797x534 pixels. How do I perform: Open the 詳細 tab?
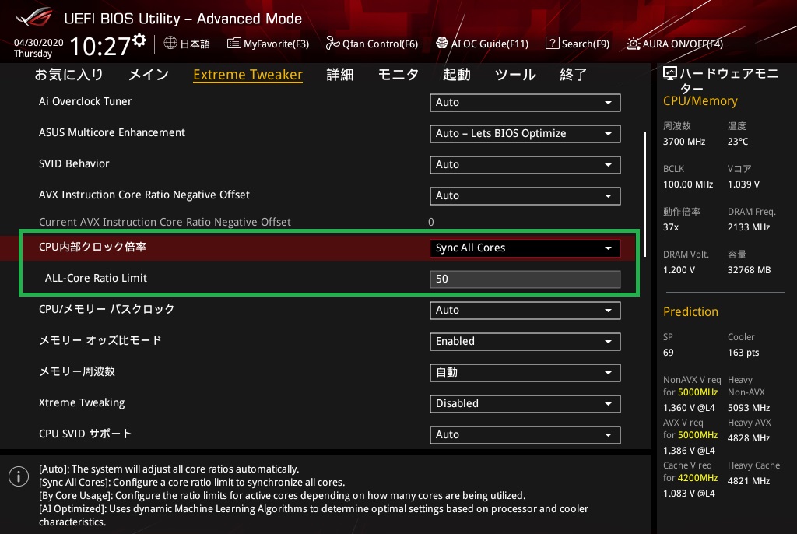click(x=340, y=74)
